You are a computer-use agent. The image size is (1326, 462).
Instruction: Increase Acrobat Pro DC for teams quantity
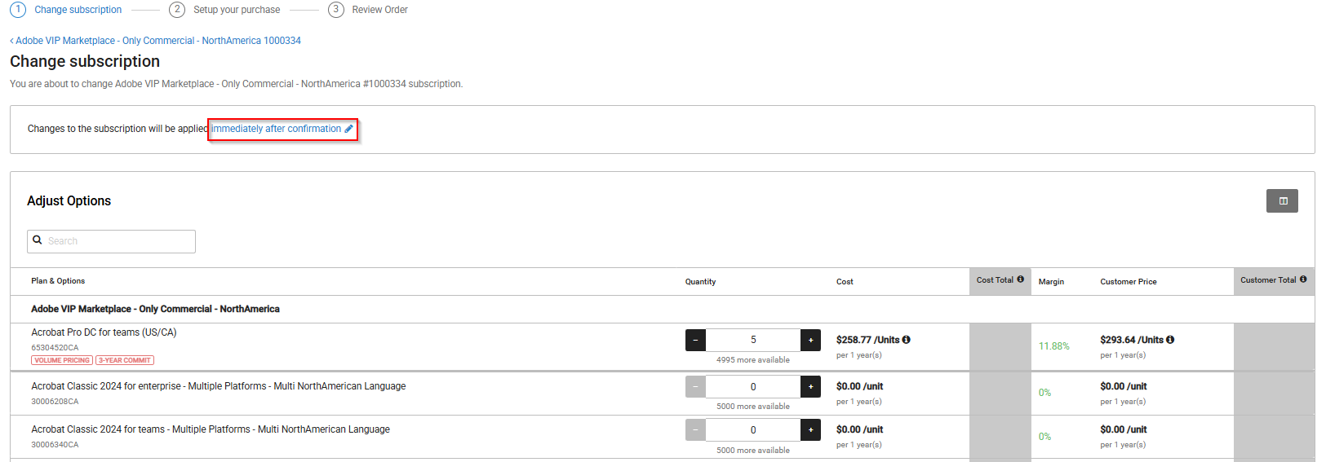pyautogui.click(x=810, y=340)
